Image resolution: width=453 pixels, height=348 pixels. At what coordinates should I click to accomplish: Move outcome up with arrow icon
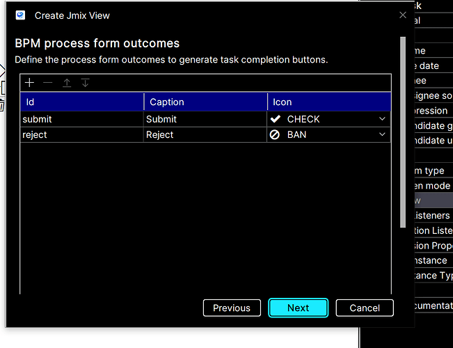[x=67, y=83]
